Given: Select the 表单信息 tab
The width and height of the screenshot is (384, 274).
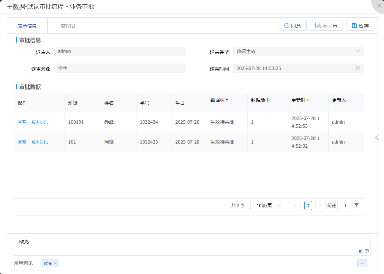Looking at the screenshot, I should [x=27, y=26].
